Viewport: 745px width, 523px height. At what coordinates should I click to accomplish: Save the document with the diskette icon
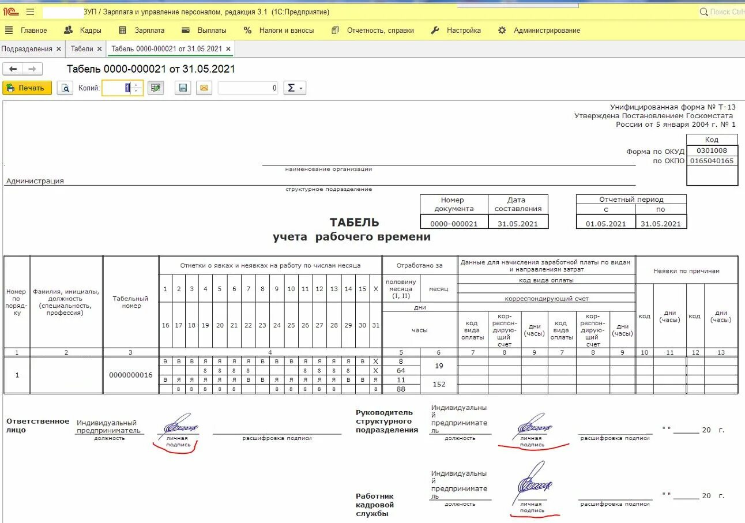[x=183, y=88]
